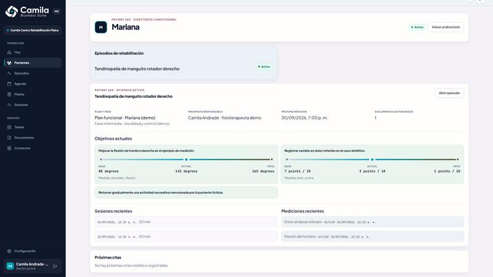The height and width of the screenshot is (277, 493).
Task: Go to Hoy in sidebar
Action: coord(33,52)
